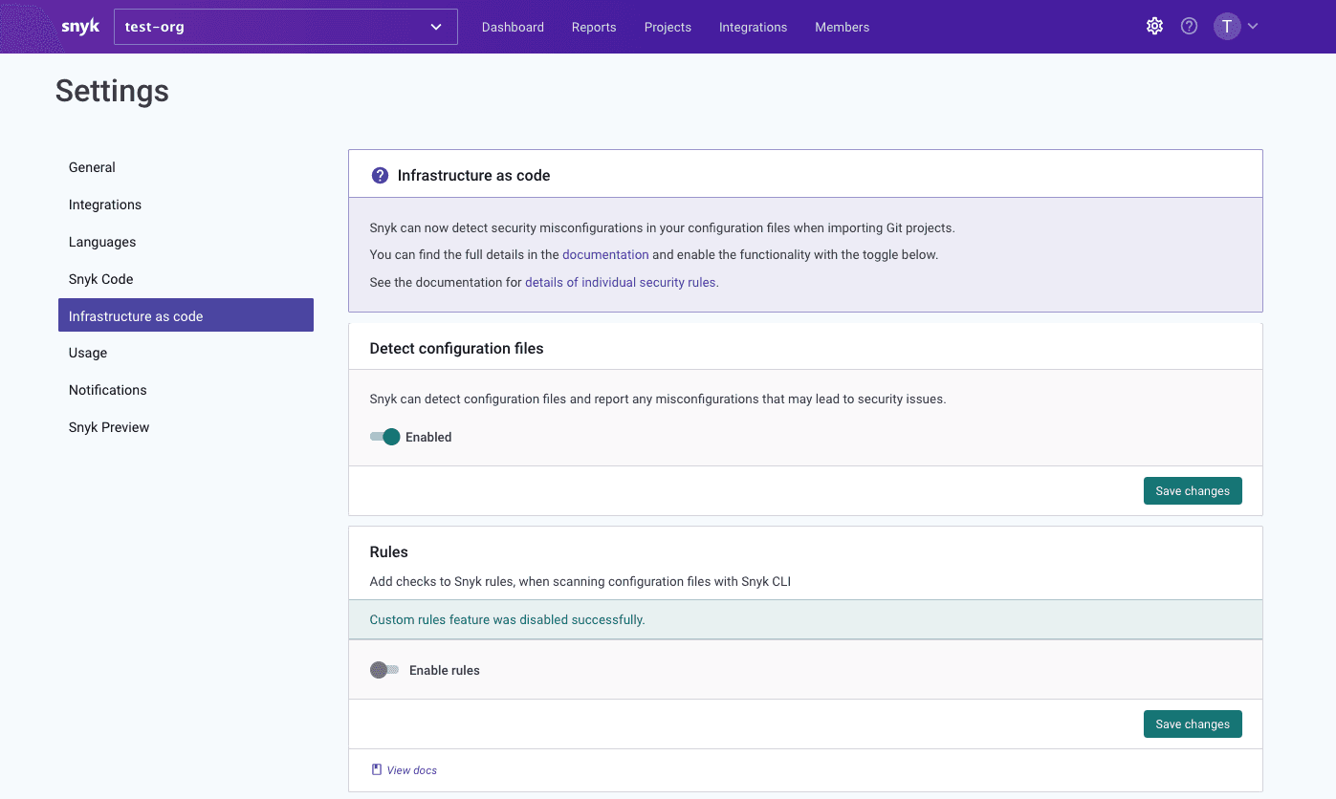Click the Detect configuration files heading

(x=456, y=349)
